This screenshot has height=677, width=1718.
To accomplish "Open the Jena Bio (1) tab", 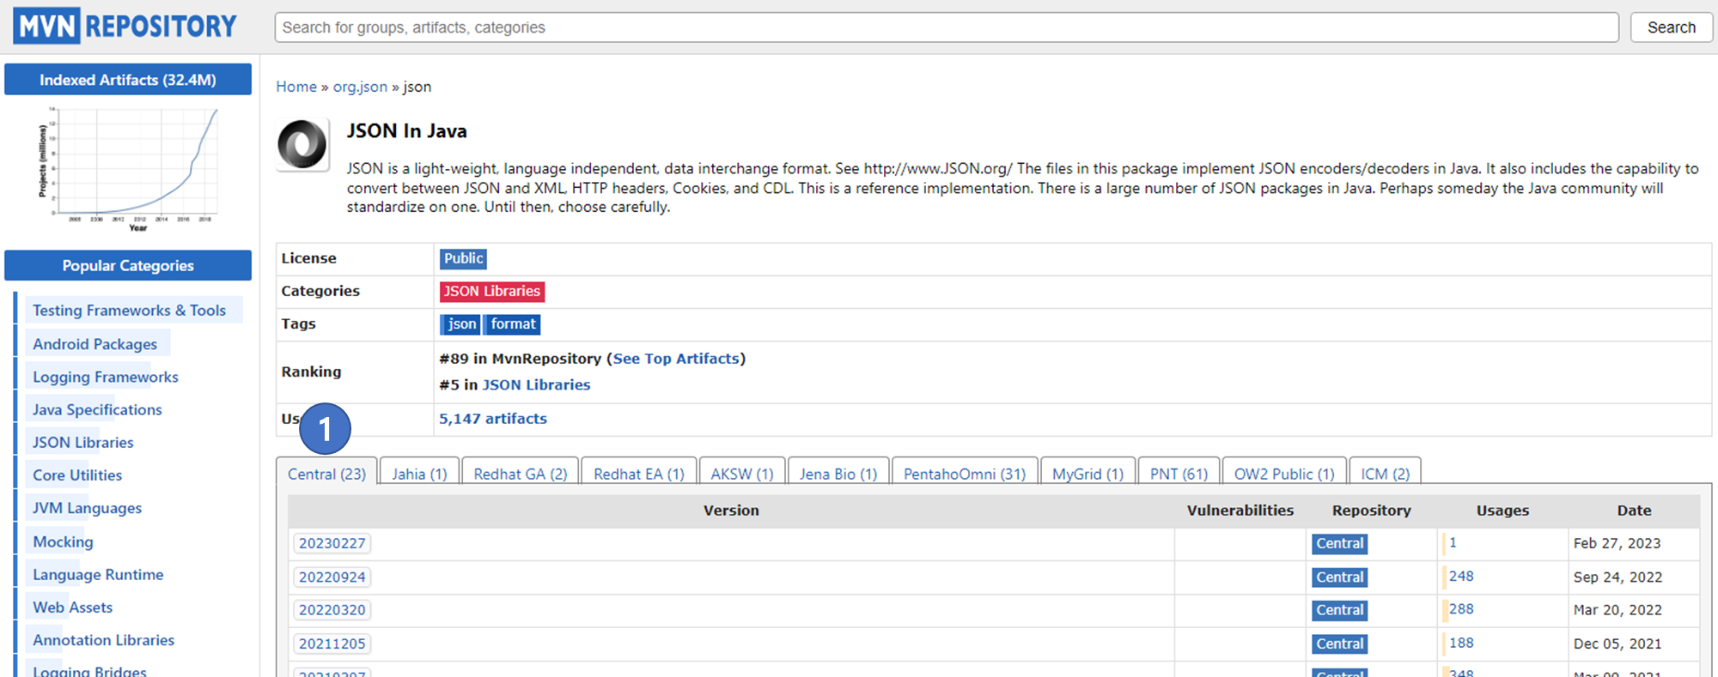I will pos(838,474).
